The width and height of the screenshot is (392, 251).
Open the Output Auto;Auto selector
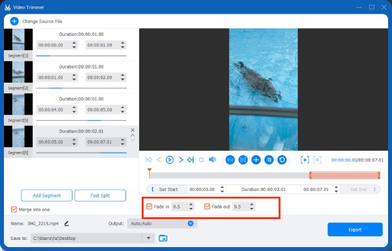pos(162,224)
